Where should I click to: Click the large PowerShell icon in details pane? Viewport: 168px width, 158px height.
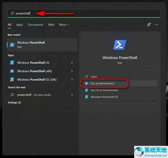(120, 45)
